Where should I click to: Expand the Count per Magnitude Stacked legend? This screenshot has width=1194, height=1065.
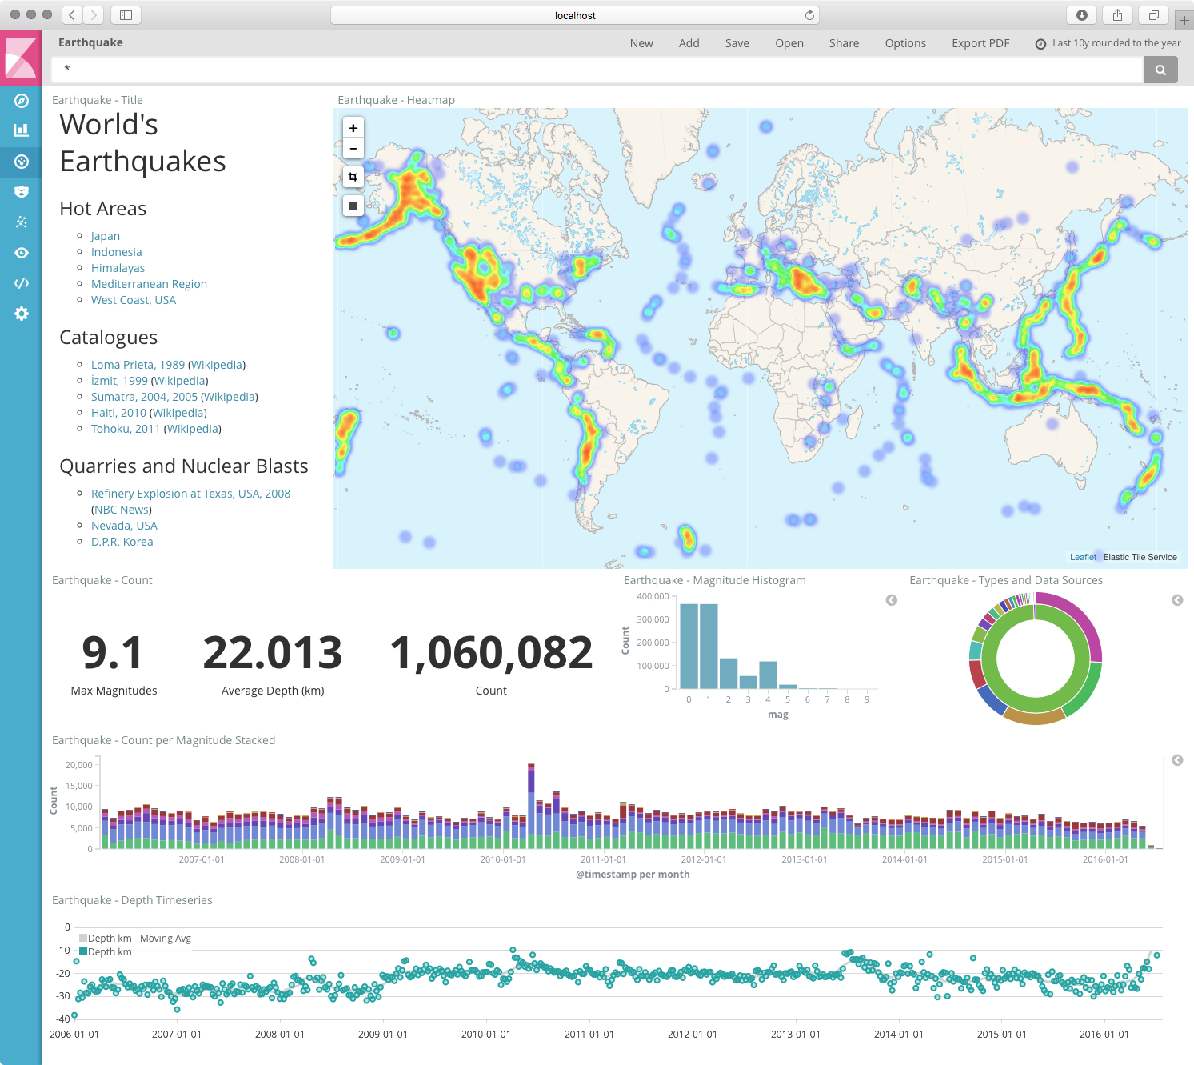click(1177, 760)
